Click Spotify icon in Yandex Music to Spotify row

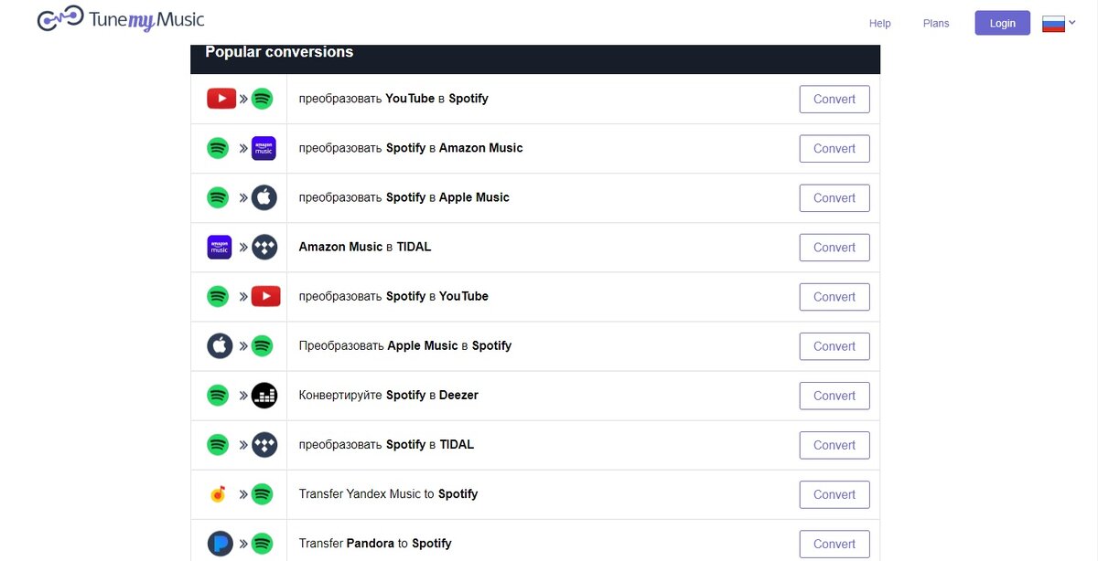(x=263, y=493)
